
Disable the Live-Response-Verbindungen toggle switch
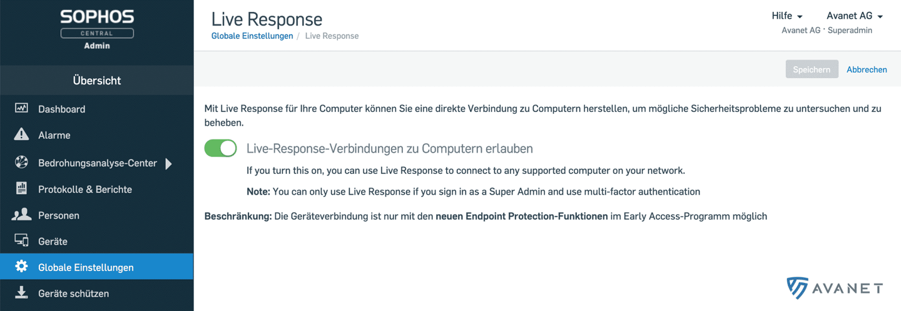(220, 148)
